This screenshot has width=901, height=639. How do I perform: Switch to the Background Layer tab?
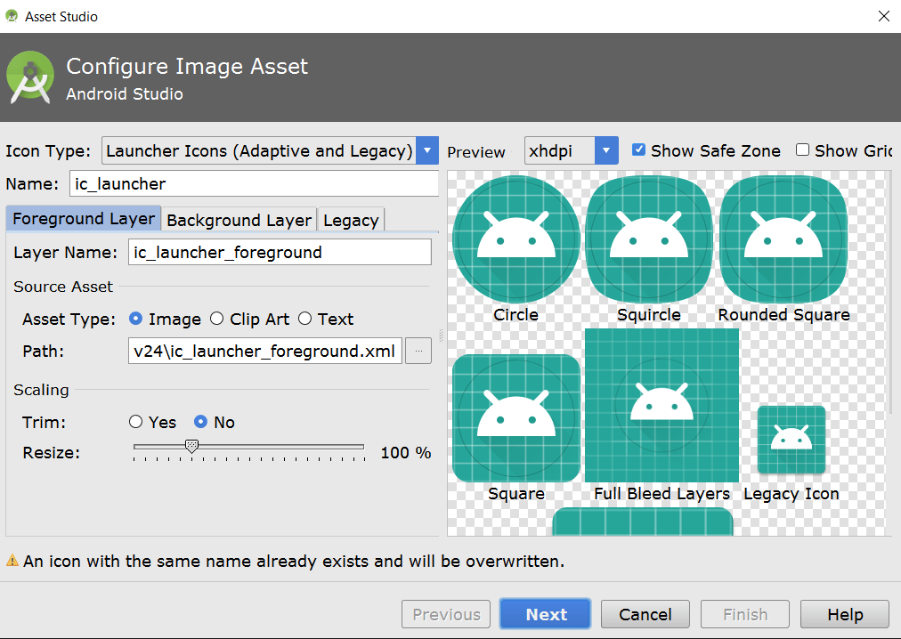tap(238, 219)
